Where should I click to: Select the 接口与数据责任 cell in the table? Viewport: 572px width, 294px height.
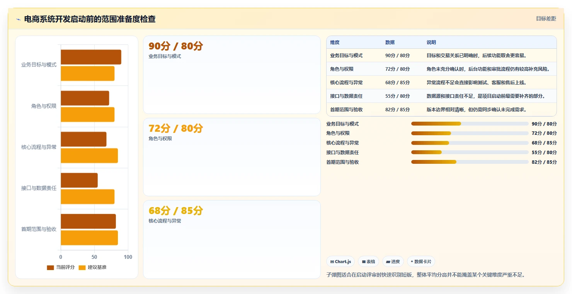346,96
